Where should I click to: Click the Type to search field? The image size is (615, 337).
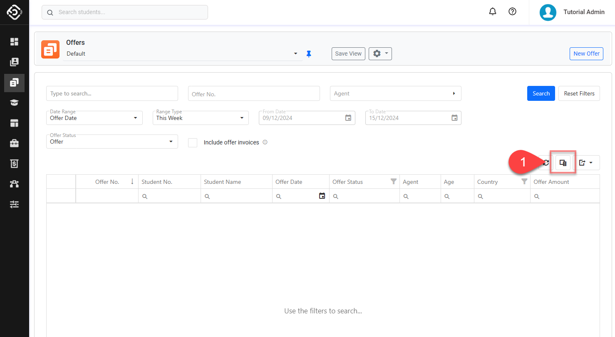point(112,93)
